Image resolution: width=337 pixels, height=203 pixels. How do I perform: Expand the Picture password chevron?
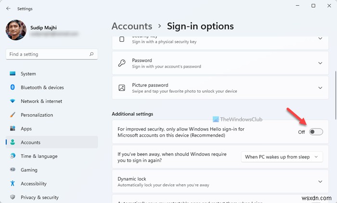(x=320, y=88)
